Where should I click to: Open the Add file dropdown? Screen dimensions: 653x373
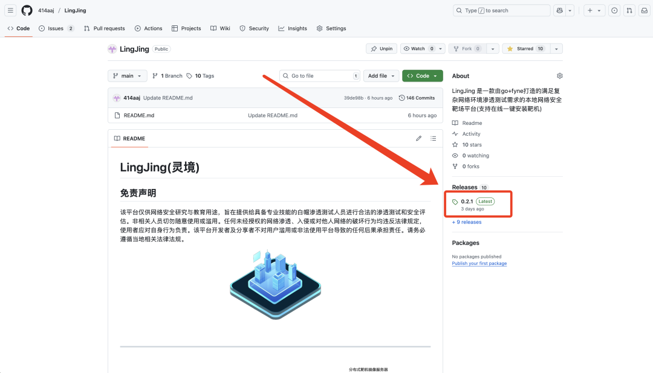pos(381,75)
